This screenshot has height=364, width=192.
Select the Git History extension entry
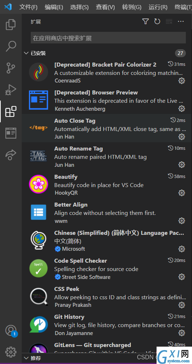tap(107, 325)
